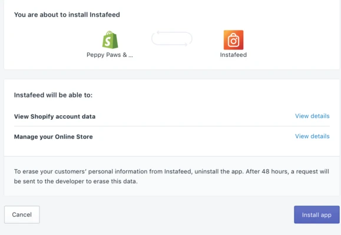Cancel the Instafeed installation

22,214
